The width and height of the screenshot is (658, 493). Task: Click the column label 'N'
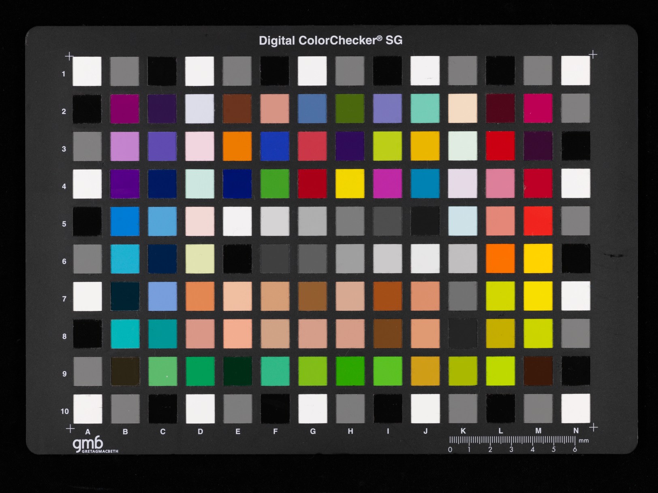tap(576, 431)
